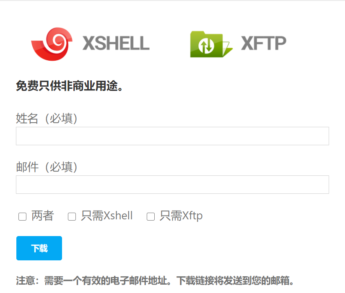This screenshot has height=293, width=345.
Task: Focus the 邮件 email input field
Action: [173, 185]
